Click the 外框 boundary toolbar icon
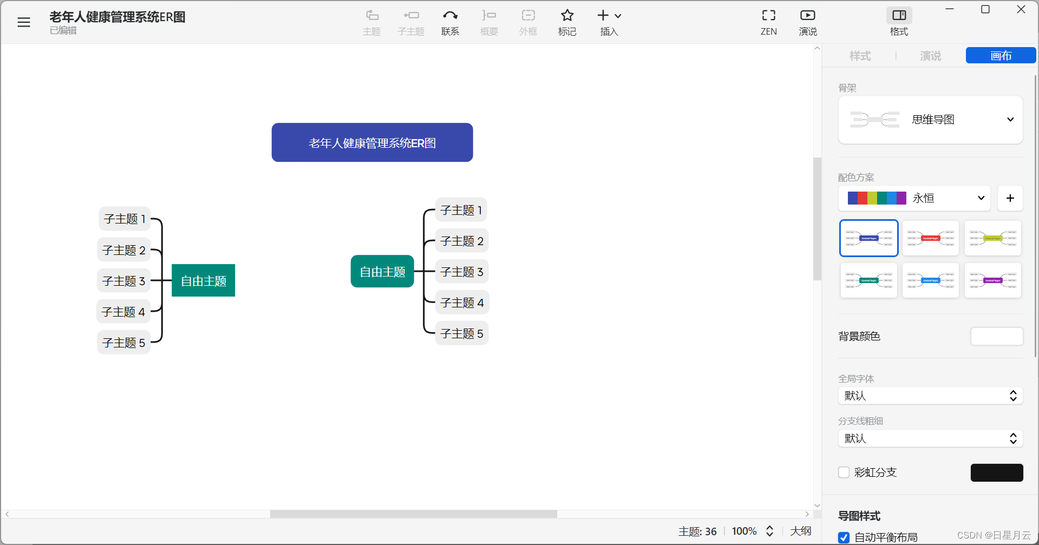1039x545 pixels. pos(528,23)
